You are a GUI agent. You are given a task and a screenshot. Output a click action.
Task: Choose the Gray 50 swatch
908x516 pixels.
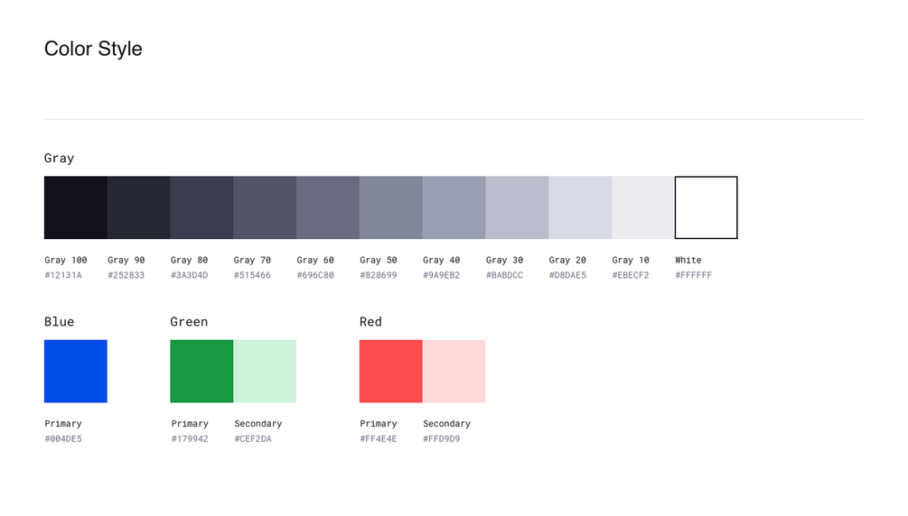tap(391, 207)
